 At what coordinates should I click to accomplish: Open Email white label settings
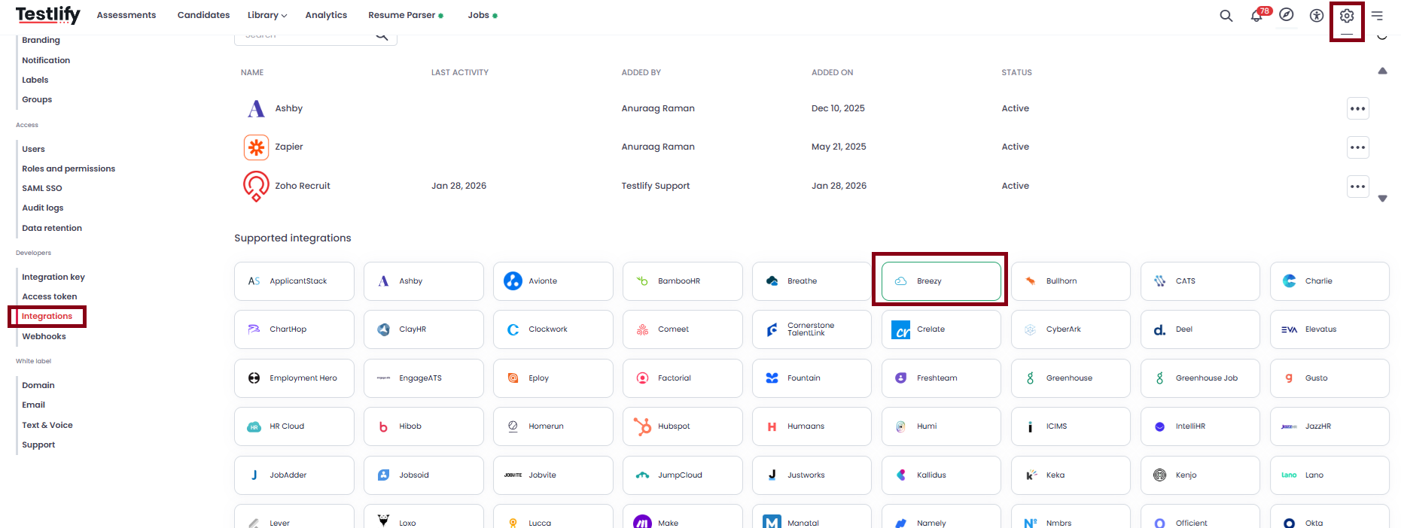point(33,405)
